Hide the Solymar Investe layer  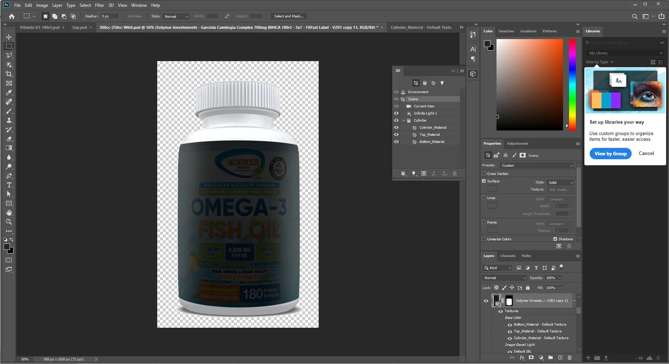[x=486, y=301]
